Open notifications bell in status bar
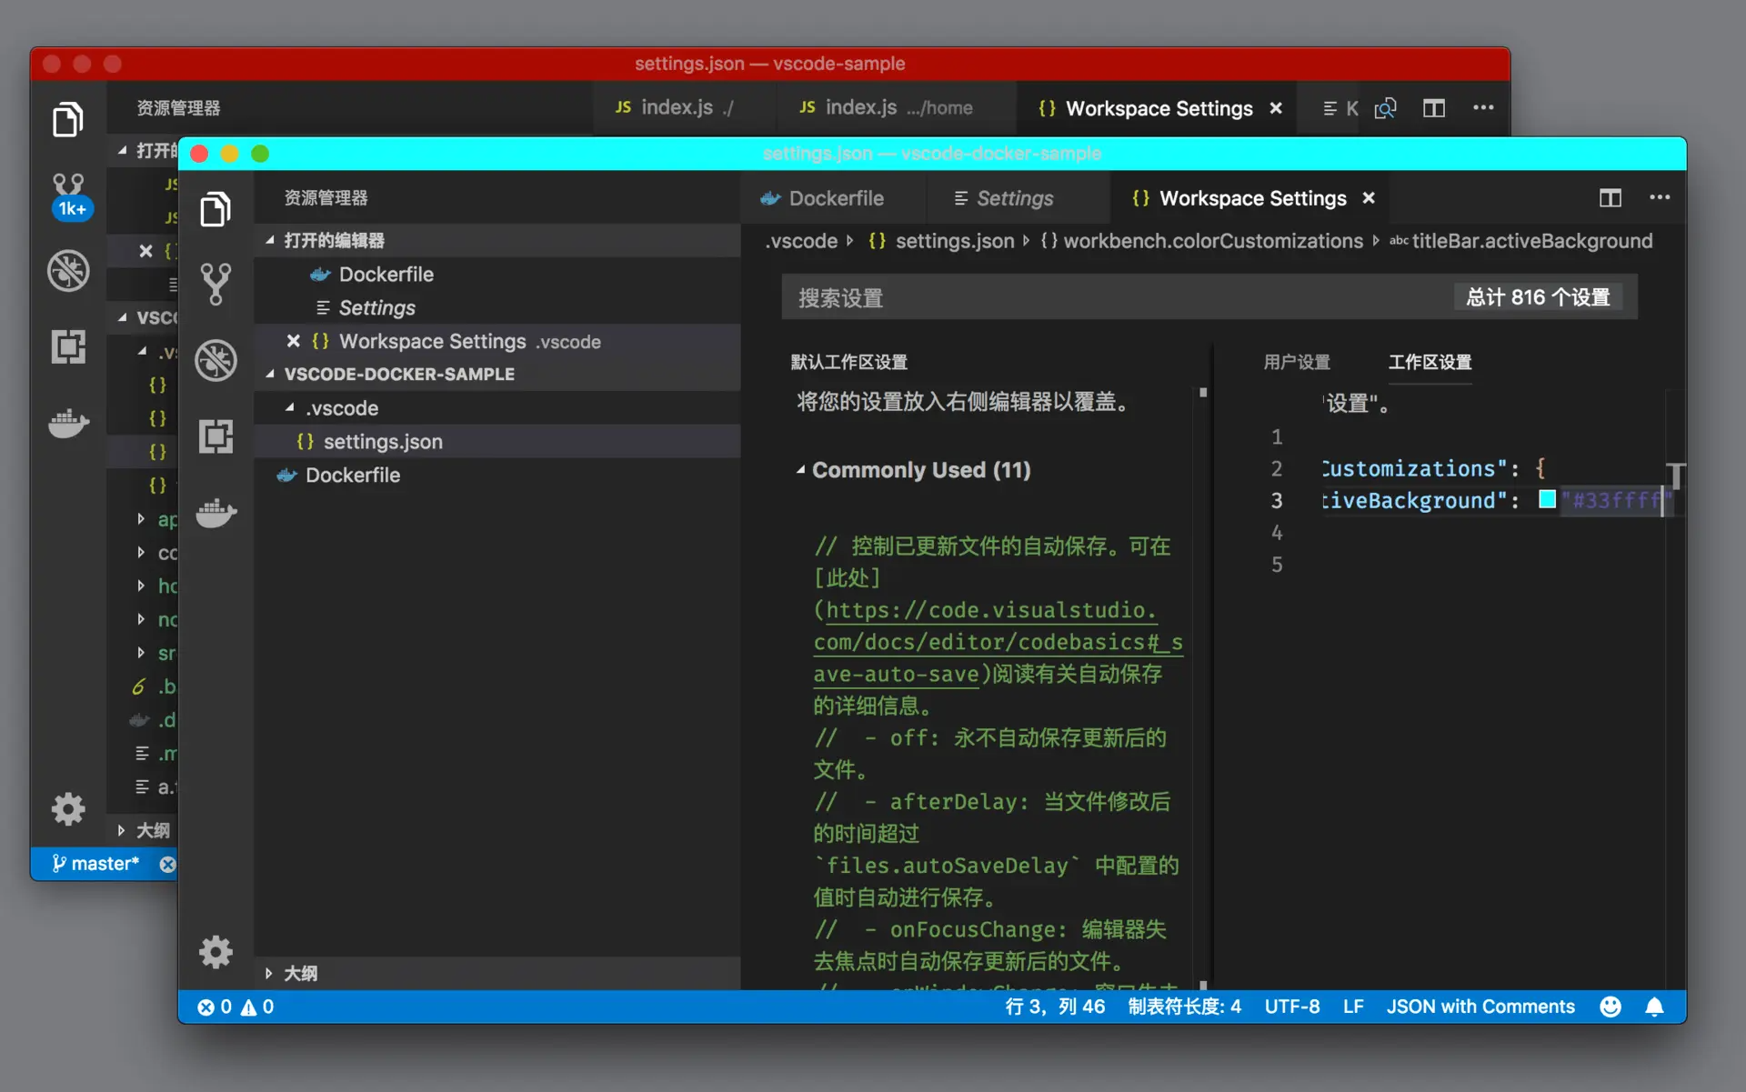Viewport: 1746px width, 1092px height. (x=1654, y=1007)
